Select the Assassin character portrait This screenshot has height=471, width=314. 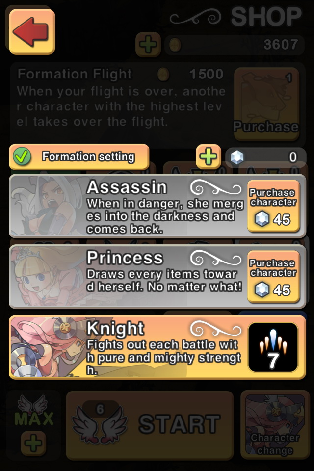pyautogui.click(x=47, y=206)
